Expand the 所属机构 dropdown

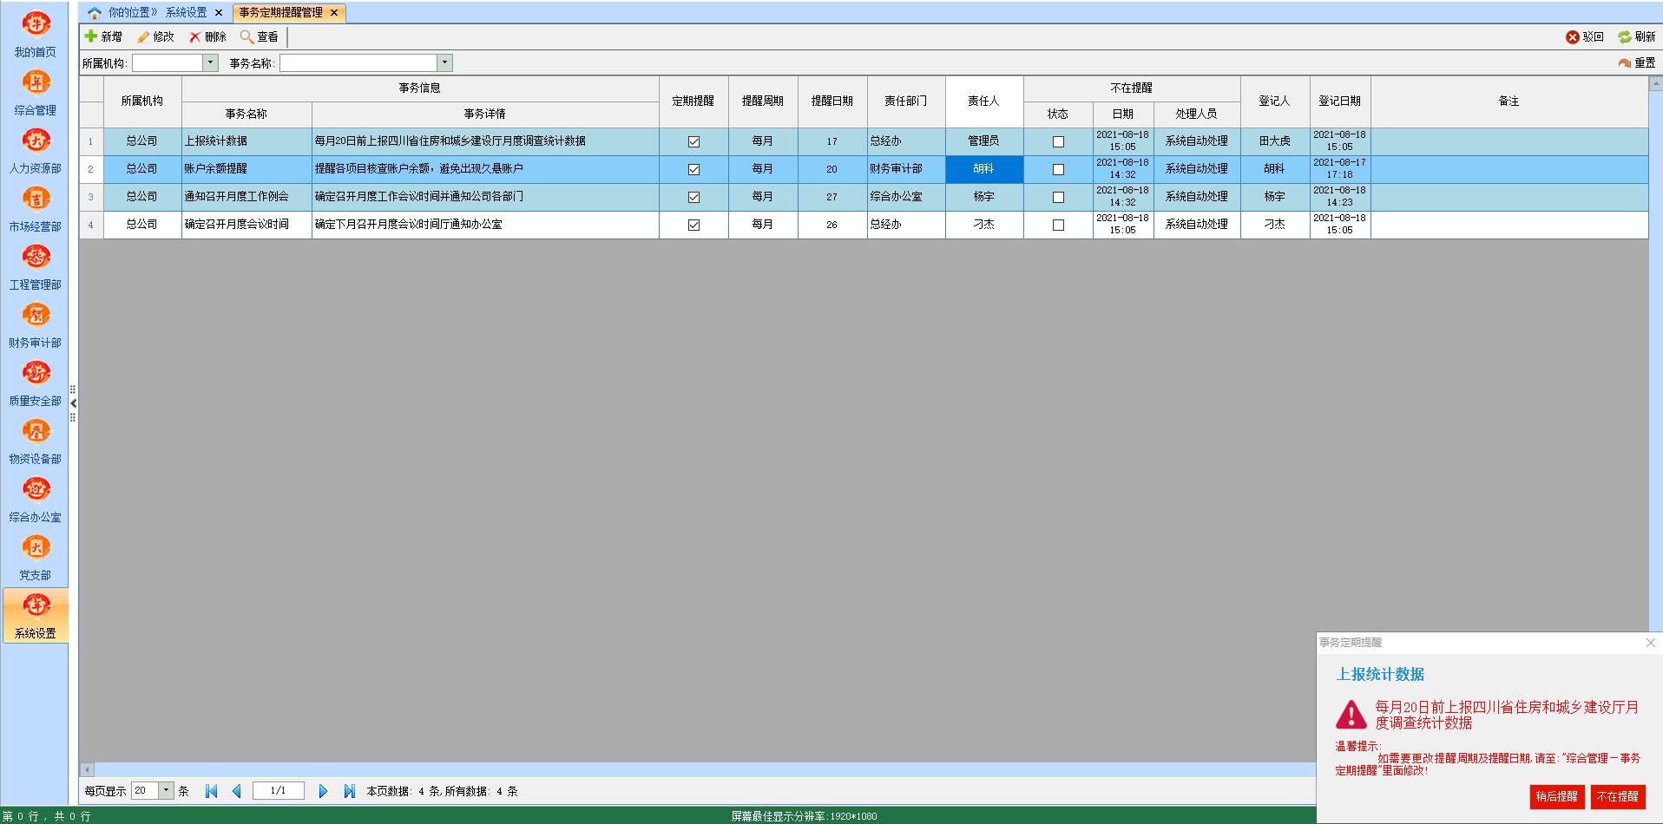point(210,62)
